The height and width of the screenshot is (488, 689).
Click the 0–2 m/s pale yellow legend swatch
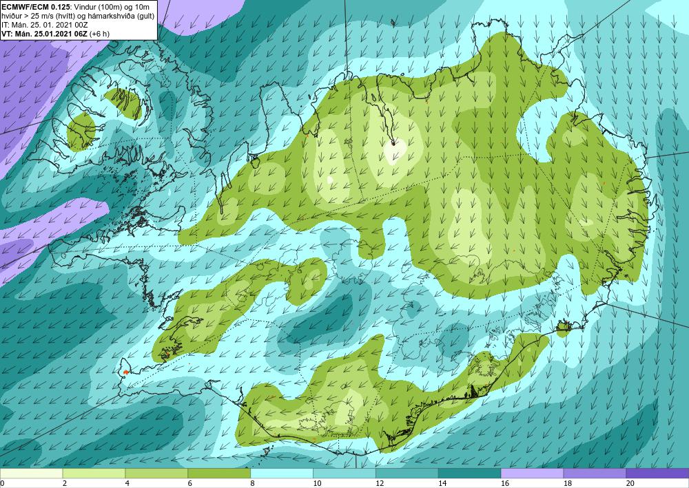tap(31, 474)
